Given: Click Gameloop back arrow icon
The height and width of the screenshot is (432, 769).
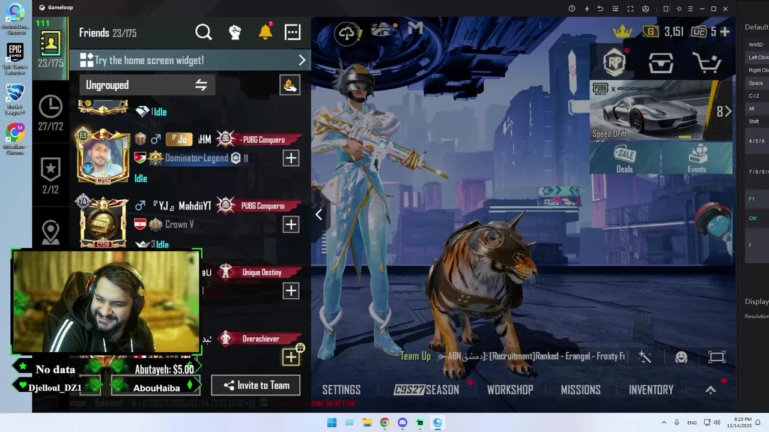Looking at the screenshot, I should 600,8.
